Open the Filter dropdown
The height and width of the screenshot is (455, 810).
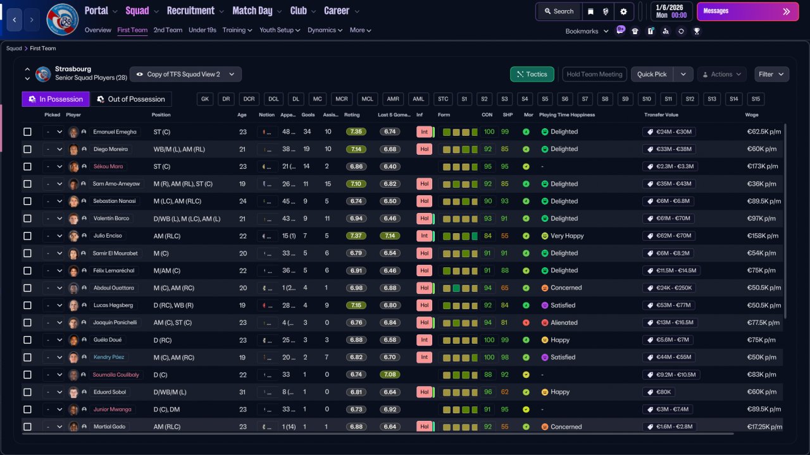tap(771, 74)
